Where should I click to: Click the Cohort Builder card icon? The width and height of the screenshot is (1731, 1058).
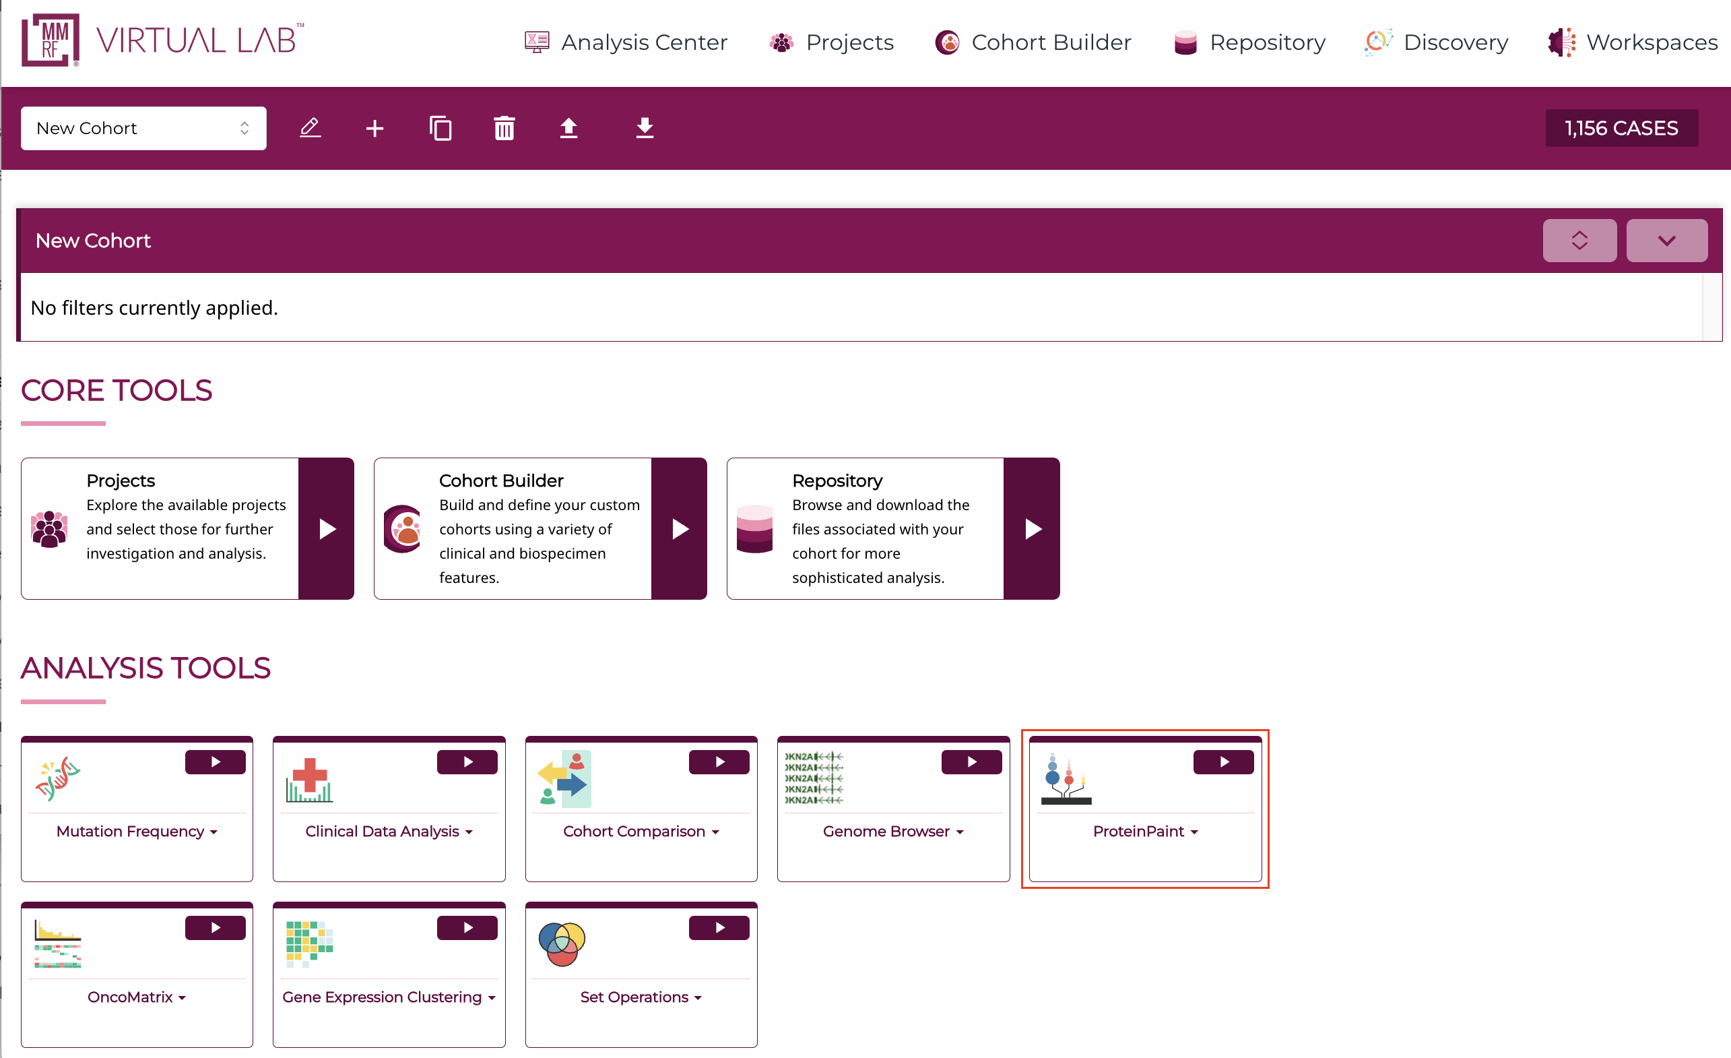click(403, 528)
